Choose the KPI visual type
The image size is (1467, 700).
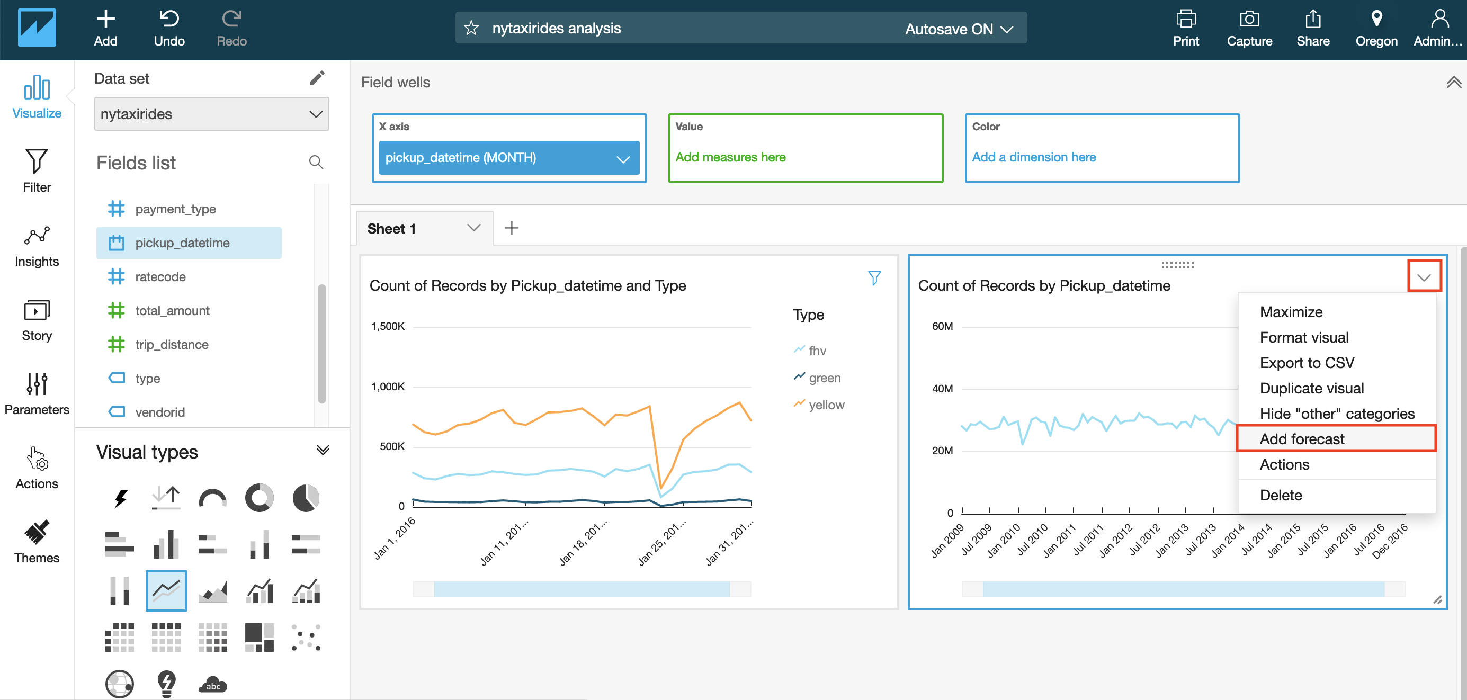[166, 498]
